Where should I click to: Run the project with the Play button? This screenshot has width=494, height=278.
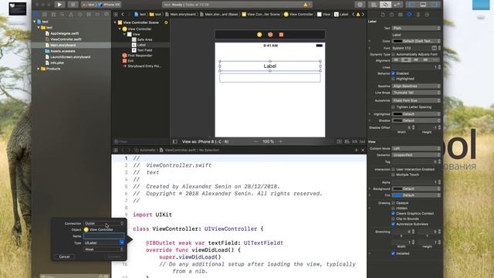pyautogui.click(x=59, y=5)
